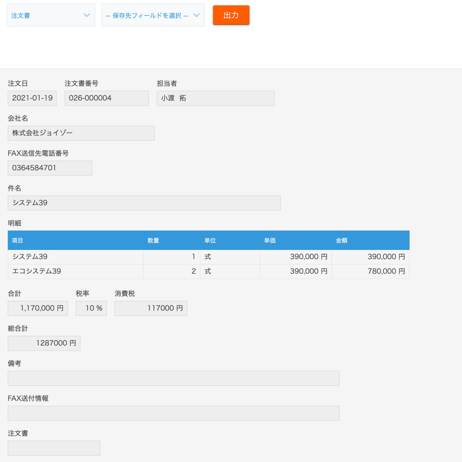
Task: Click the FAX number field 0364584701
Action: (50, 168)
